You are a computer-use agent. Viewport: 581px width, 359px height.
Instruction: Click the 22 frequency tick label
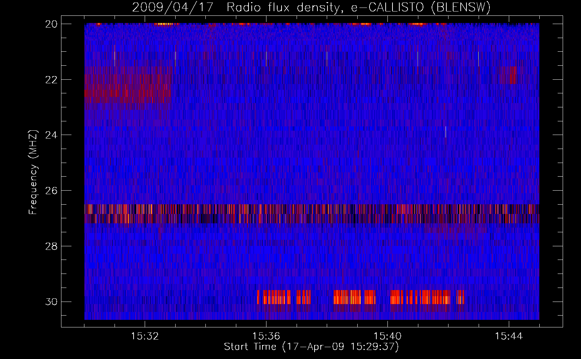click(51, 79)
